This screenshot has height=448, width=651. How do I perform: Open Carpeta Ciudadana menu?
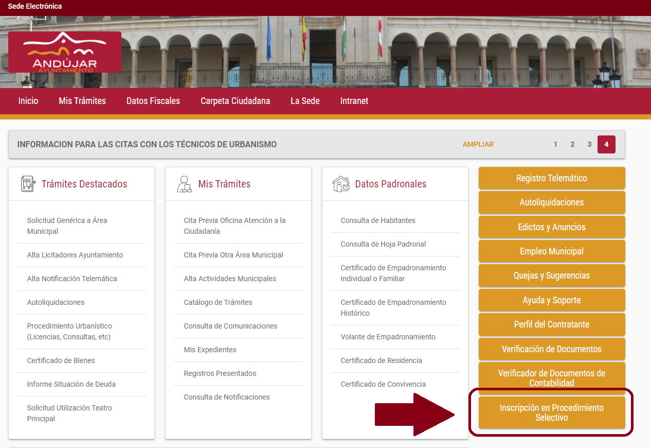pos(235,101)
